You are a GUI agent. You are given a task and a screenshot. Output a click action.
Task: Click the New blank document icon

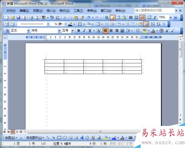pyautogui.click(x=7, y=18)
